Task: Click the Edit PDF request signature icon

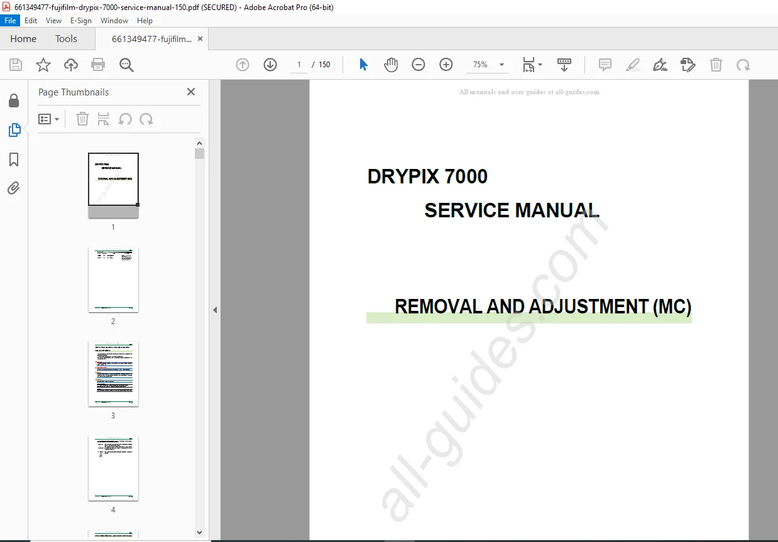Action: pyautogui.click(x=688, y=65)
